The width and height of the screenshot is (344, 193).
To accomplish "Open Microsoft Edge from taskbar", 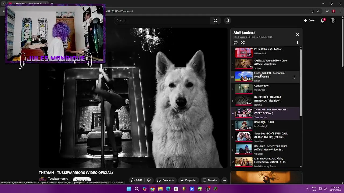I will (x=168, y=189).
